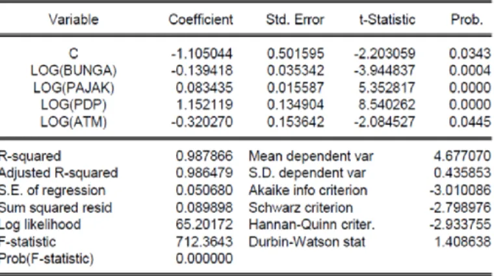Select t-Statistic value 8.540262 for LOG(PDP)
The image size is (494, 276).
pyautogui.click(x=387, y=105)
